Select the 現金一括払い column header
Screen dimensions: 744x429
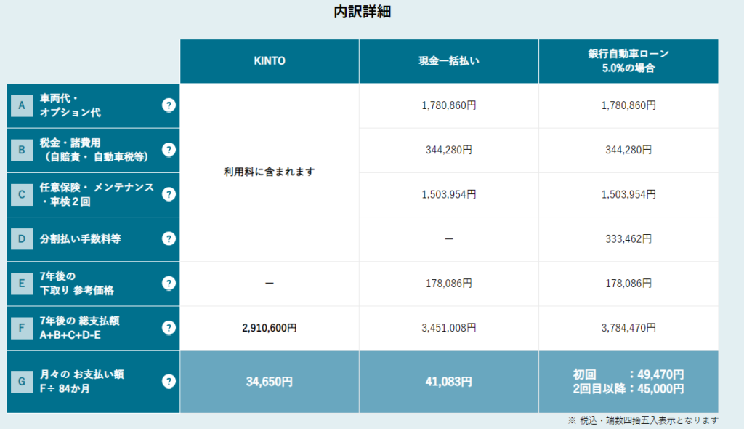pos(449,61)
